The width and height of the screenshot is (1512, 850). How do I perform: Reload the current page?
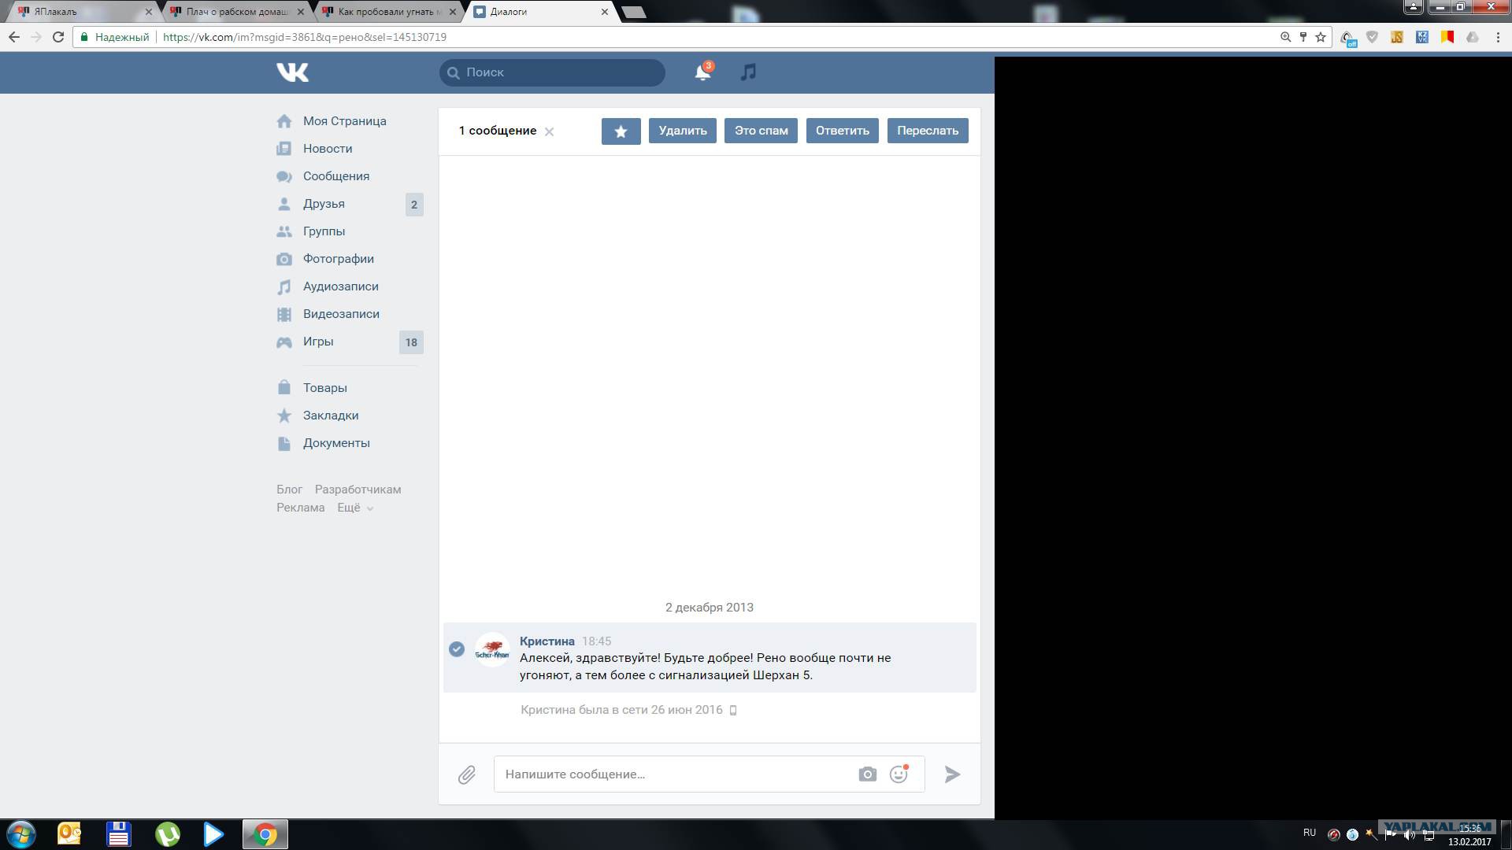pyautogui.click(x=57, y=37)
